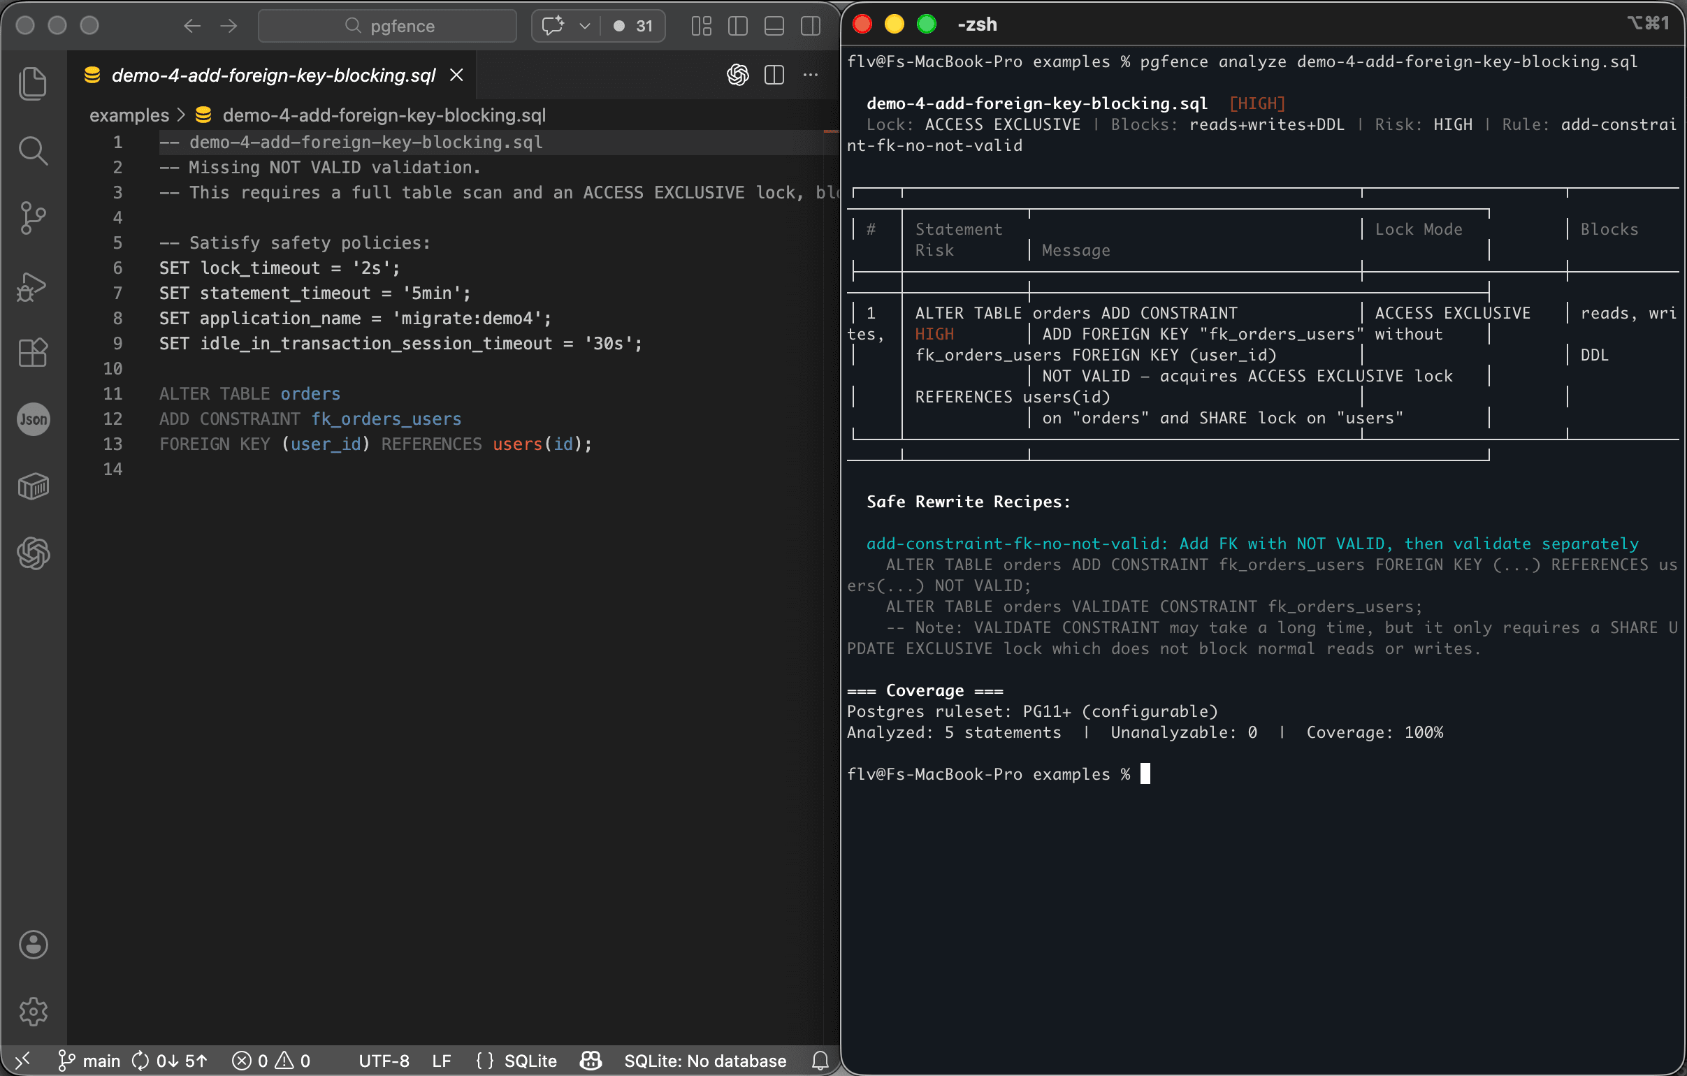The width and height of the screenshot is (1687, 1076).
Task: Open the examples breadcrumb dropdown
Action: pos(129,115)
